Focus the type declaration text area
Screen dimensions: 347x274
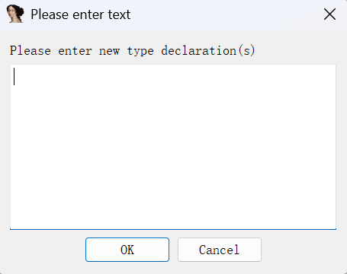coord(173,147)
